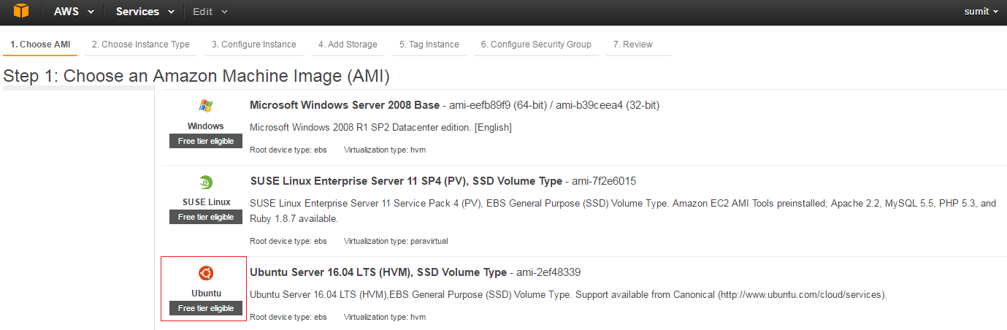Click Windows Free tier eligible badge

[x=206, y=141]
